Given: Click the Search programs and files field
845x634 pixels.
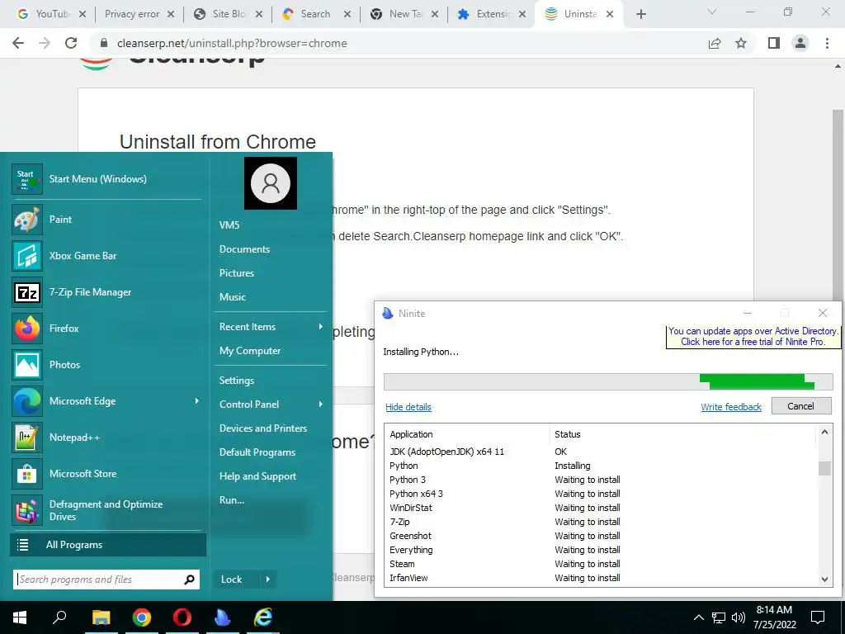Looking at the screenshot, I should [106, 580].
